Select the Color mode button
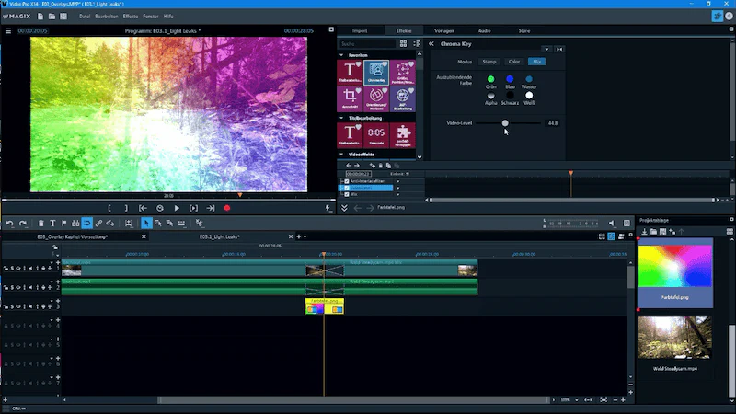Screen dimensions: 736x414 [514, 62]
